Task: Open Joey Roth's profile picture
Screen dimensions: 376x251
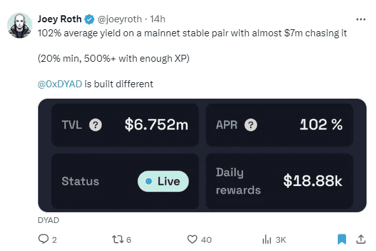Action: [20, 25]
